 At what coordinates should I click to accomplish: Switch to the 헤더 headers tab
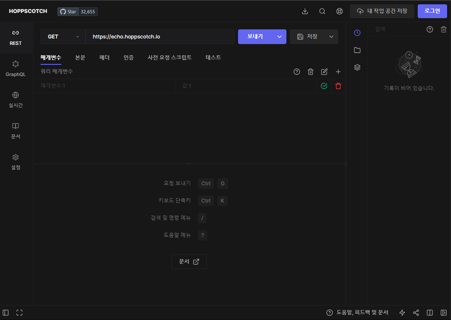(x=105, y=57)
